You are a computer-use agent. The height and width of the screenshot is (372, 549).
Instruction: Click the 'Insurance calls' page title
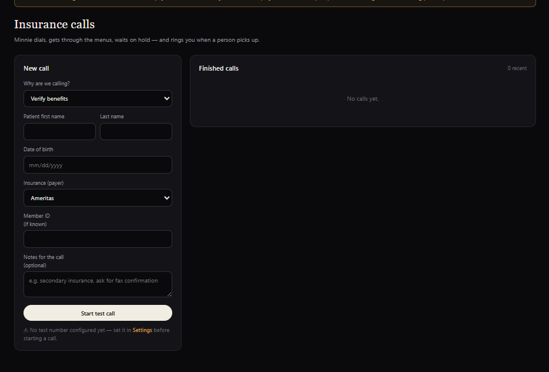point(54,24)
